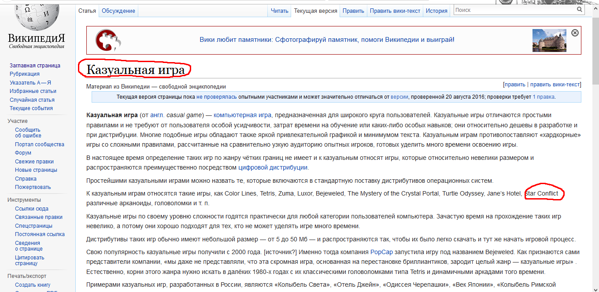The height and width of the screenshot is (292, 599).
Task: Open the Форум sidebar link
Action: [x=23, y=153]
